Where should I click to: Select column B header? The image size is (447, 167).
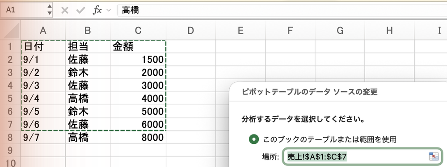coord(88,30)
